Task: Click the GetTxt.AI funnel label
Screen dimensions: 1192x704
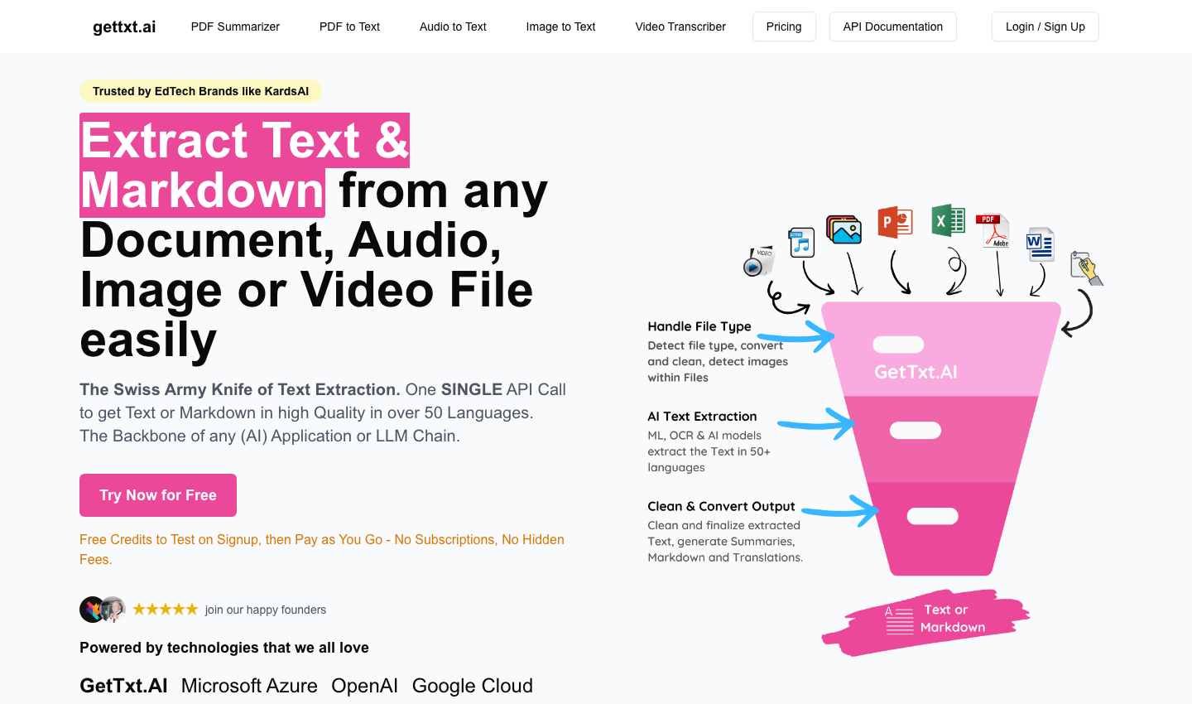Action: [916, 372]
